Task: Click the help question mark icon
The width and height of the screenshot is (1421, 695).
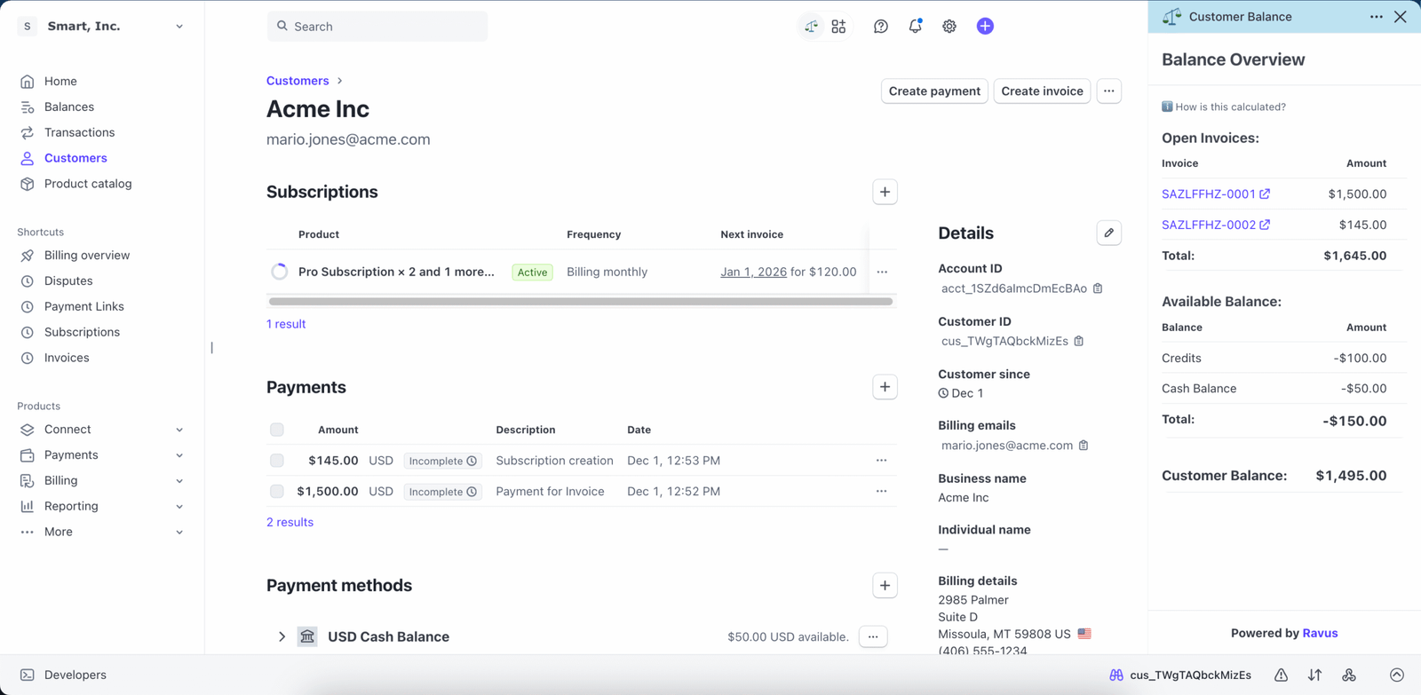Action: point(880,27)
